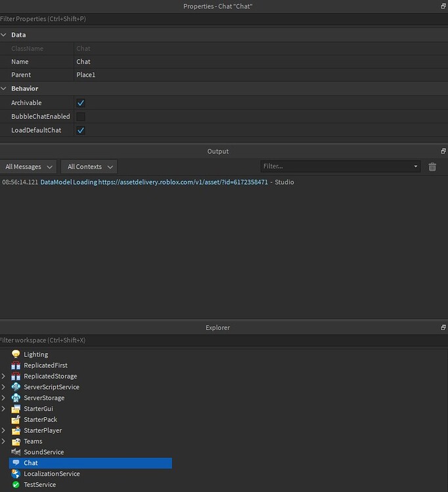The image size is (448, 492).
Task: Open the assetdelivery.roblox.com link in output
Action: point(183,182)
